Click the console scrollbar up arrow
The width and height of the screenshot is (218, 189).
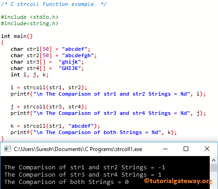point(213,160)
